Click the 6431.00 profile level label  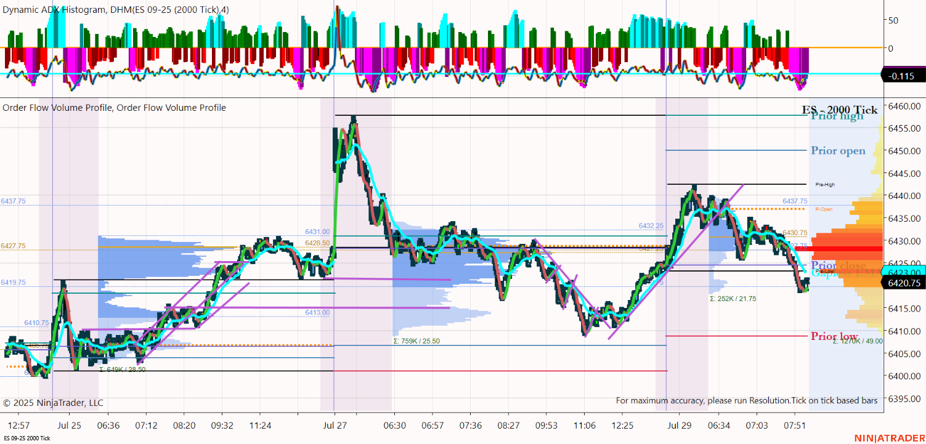[x=317, y=232]
